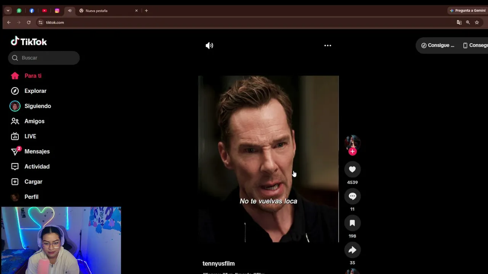Share the video with the arrow icon
This screenshot has height=274, width=488.
(352, 250)
